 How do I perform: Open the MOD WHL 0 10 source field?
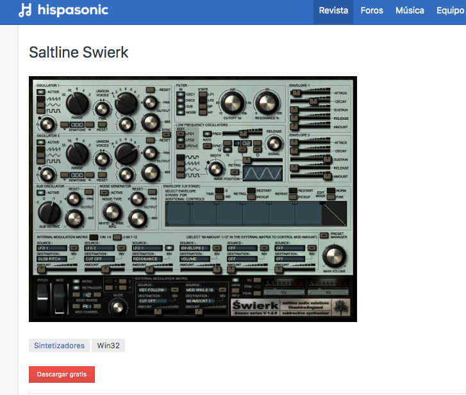[201, 290]
